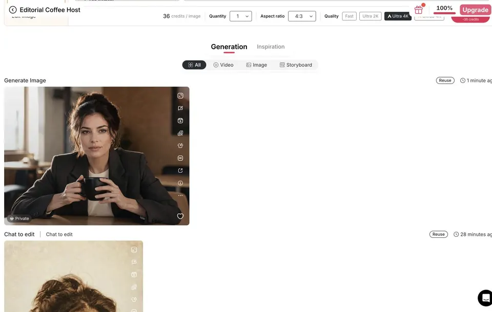
Task: Open the gift rewards icon
Action: 419,10
